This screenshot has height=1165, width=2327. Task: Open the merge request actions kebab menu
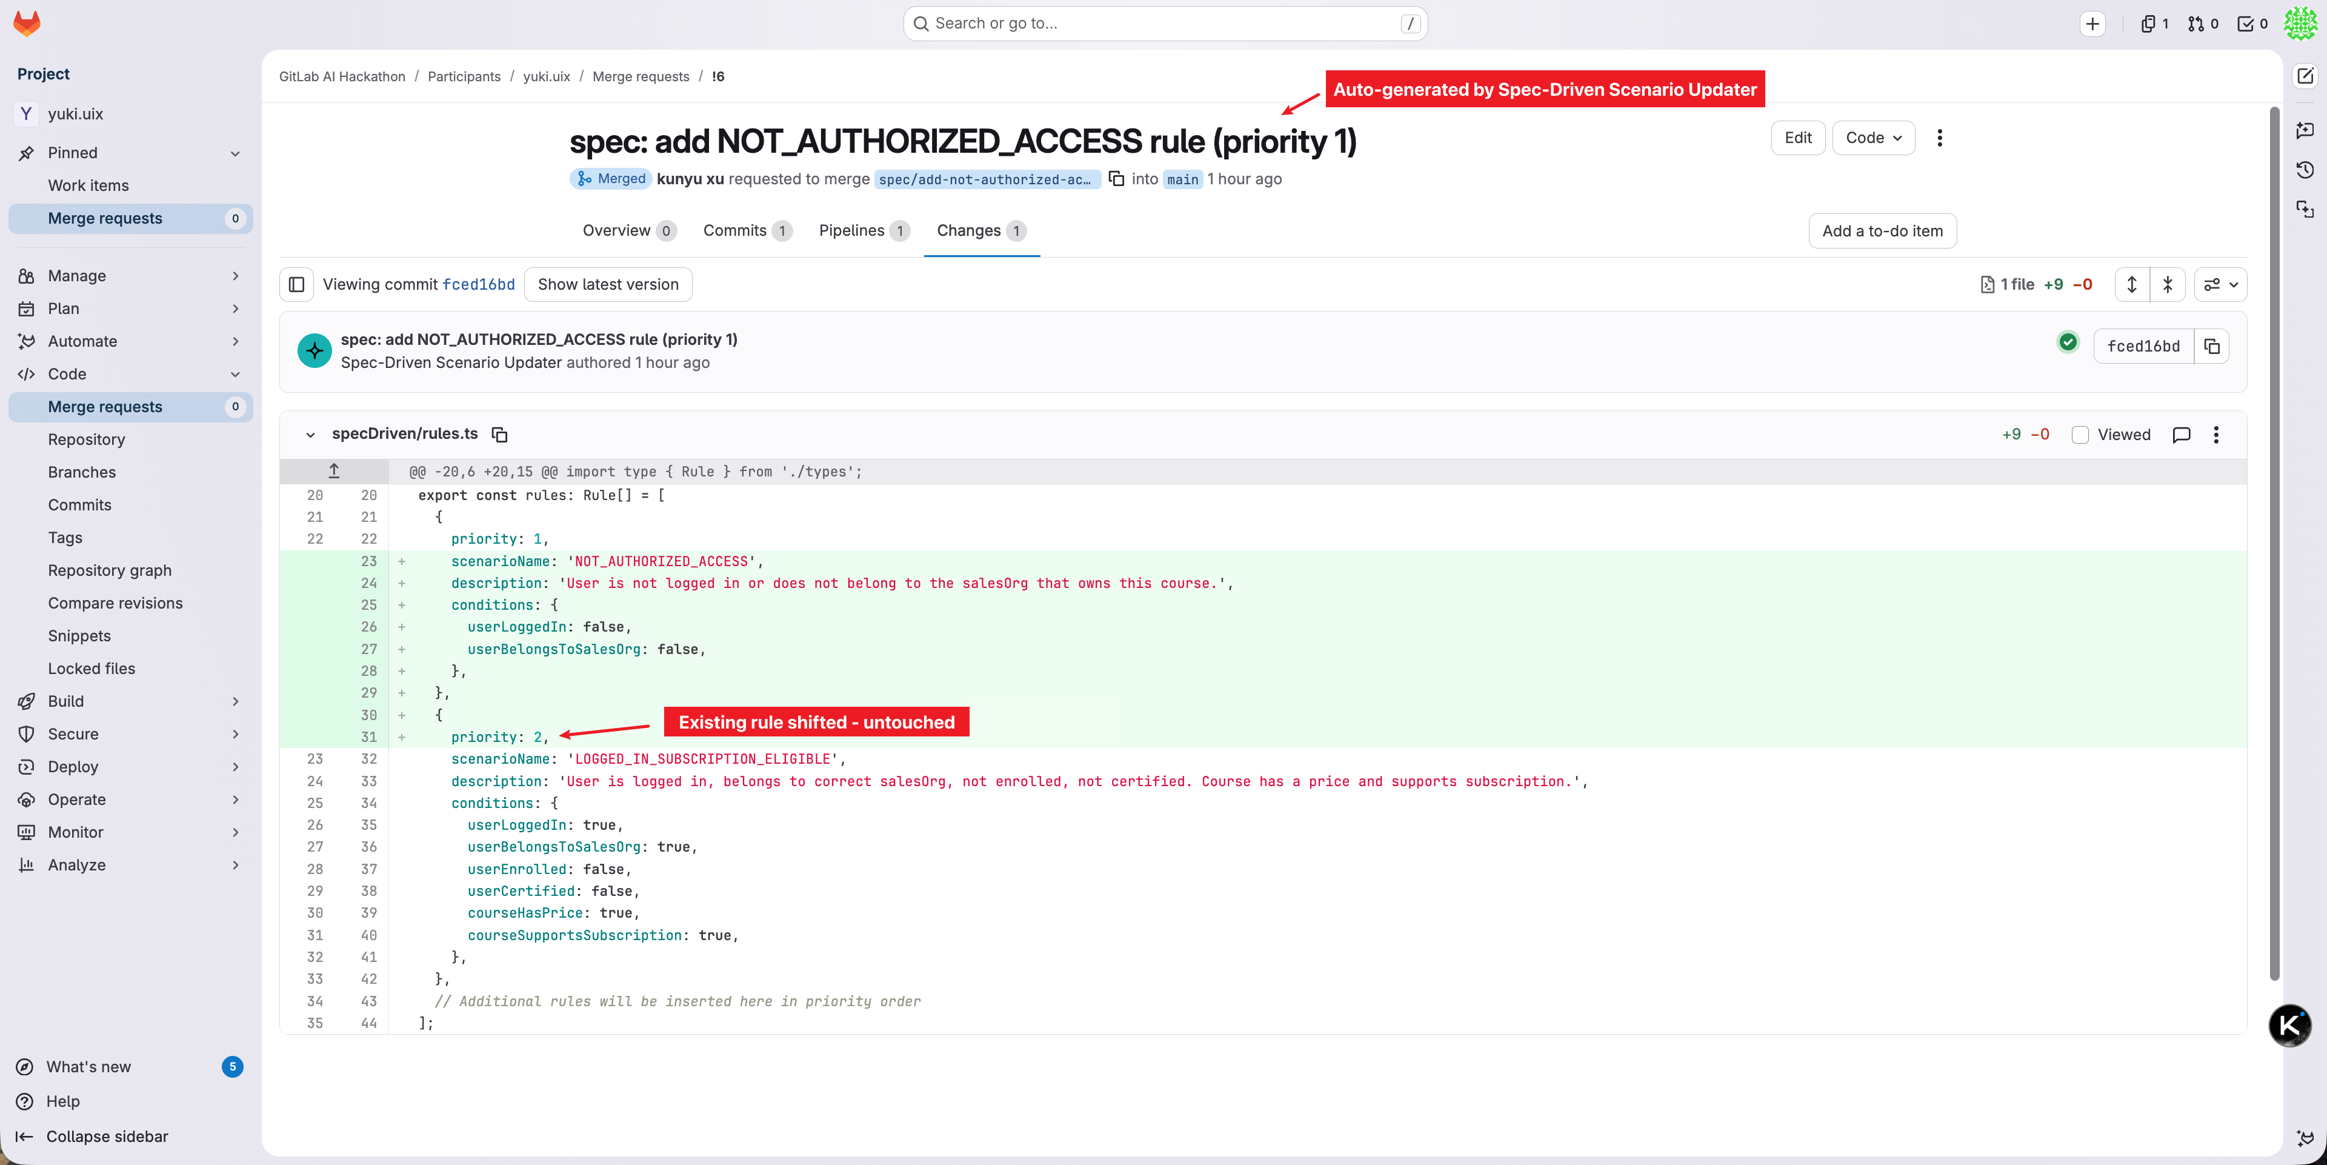pyautogui.click(x=1939, y=138)
